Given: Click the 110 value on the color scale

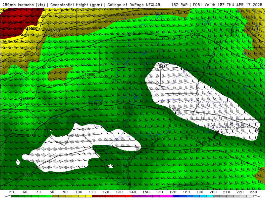Looking at the screenshot, I should pyautogui.click(x=92, y=192).
